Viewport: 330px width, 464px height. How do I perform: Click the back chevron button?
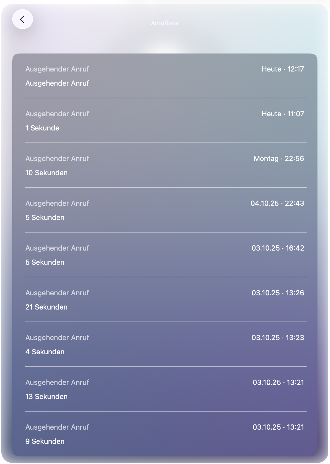(x=22, y=19)
